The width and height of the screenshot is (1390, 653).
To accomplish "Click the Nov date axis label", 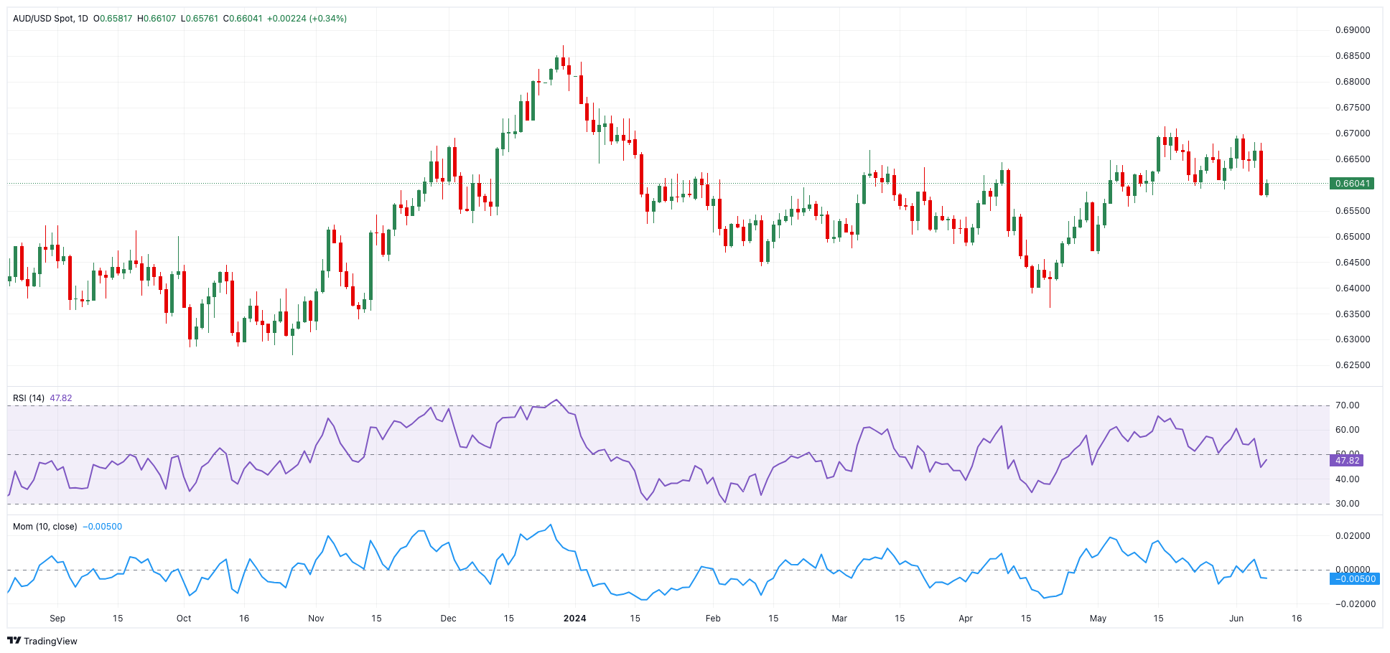I will click(x=316, y=619).
